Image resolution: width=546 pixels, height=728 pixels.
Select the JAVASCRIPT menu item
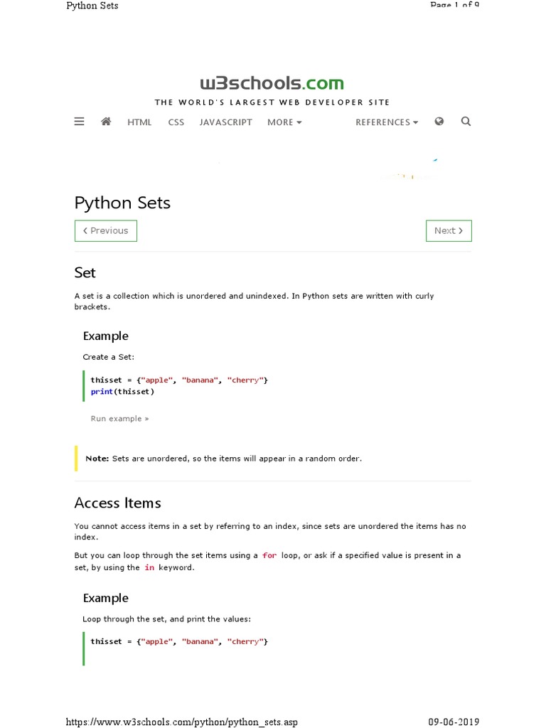(x=225, y=122)
